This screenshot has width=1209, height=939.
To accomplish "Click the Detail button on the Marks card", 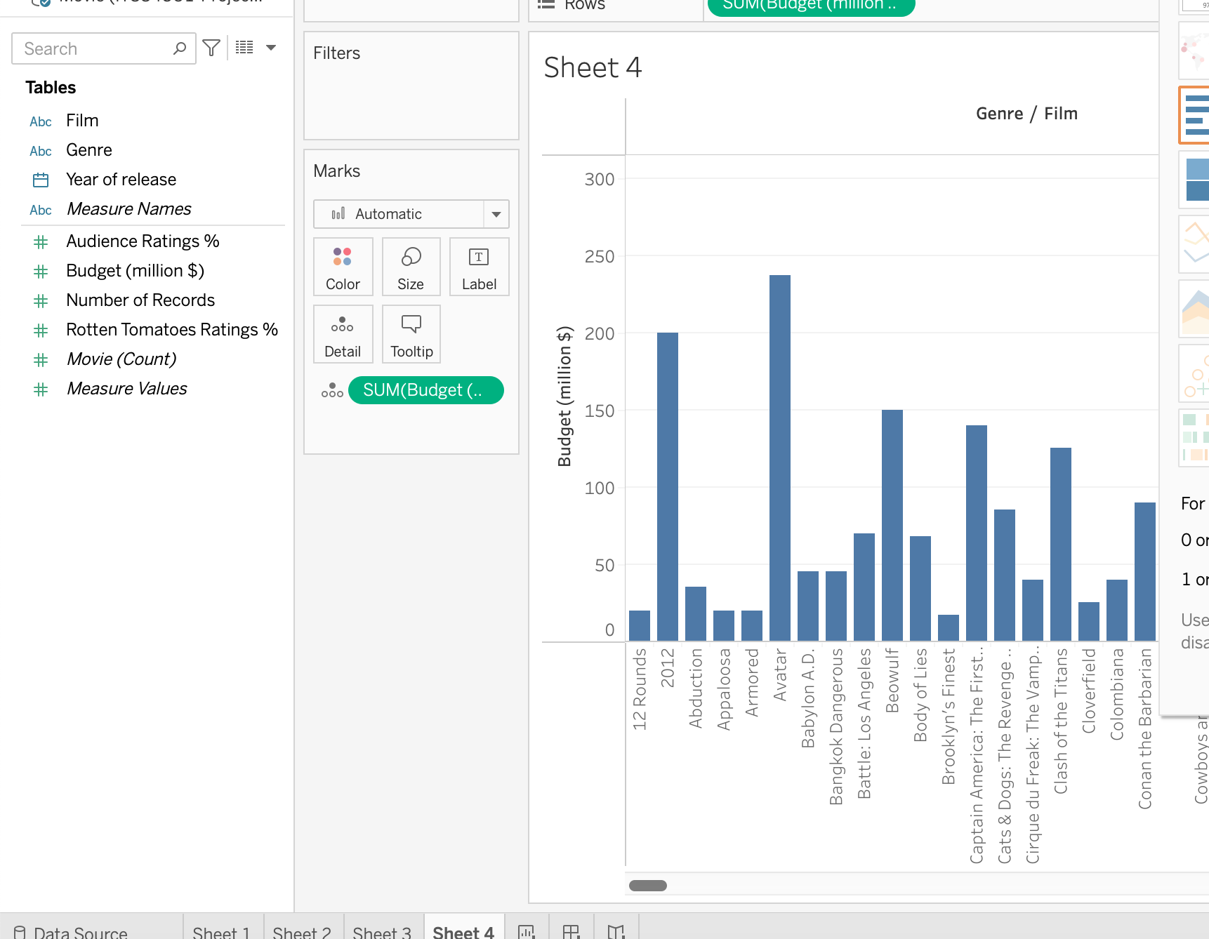I will [x=343, y=334].
